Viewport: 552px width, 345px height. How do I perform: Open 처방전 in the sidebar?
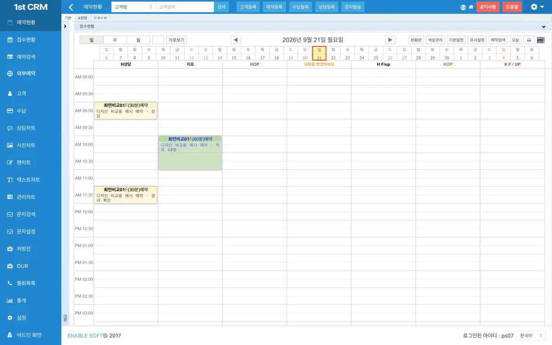30,249
